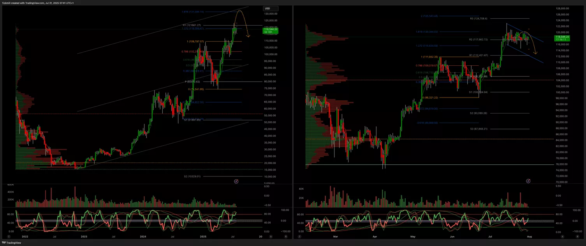Click the lightning event icon on left chart
Viewport: 586px width, 246px height.
[x=236, y=181]
